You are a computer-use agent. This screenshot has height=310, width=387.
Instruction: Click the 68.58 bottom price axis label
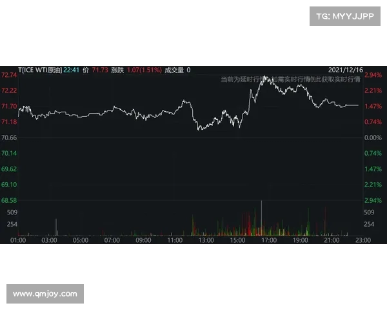9,201
